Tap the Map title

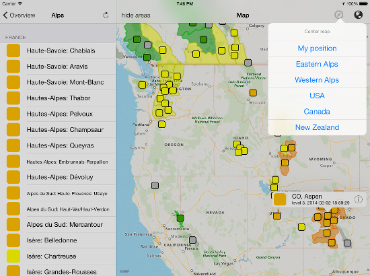[x=243, y=15]
